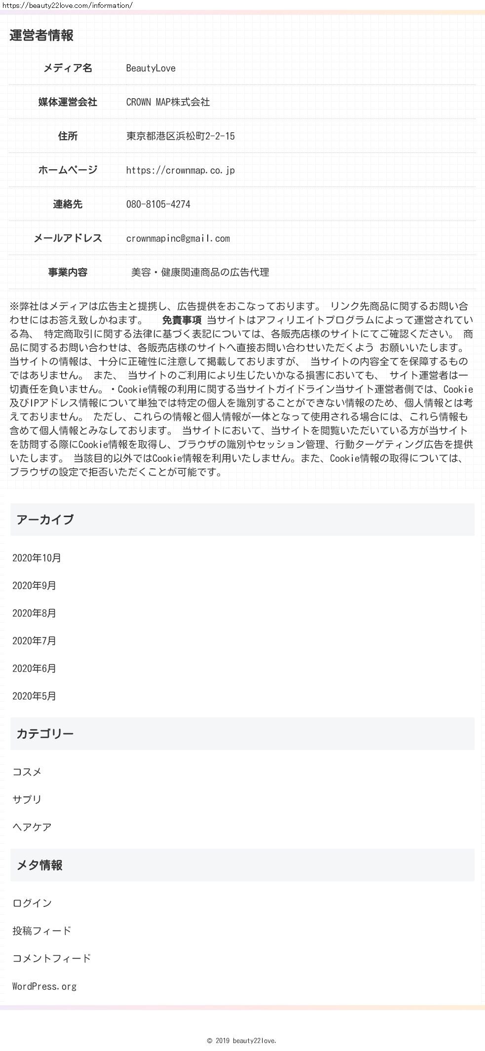The image size is (485, 1051).
Task: Open the 2020年10月 archive link
Action: click(37, 558)
